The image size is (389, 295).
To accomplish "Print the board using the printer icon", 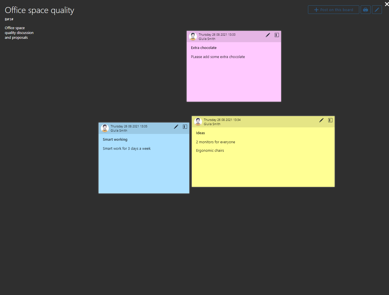I will coord(365,10).
